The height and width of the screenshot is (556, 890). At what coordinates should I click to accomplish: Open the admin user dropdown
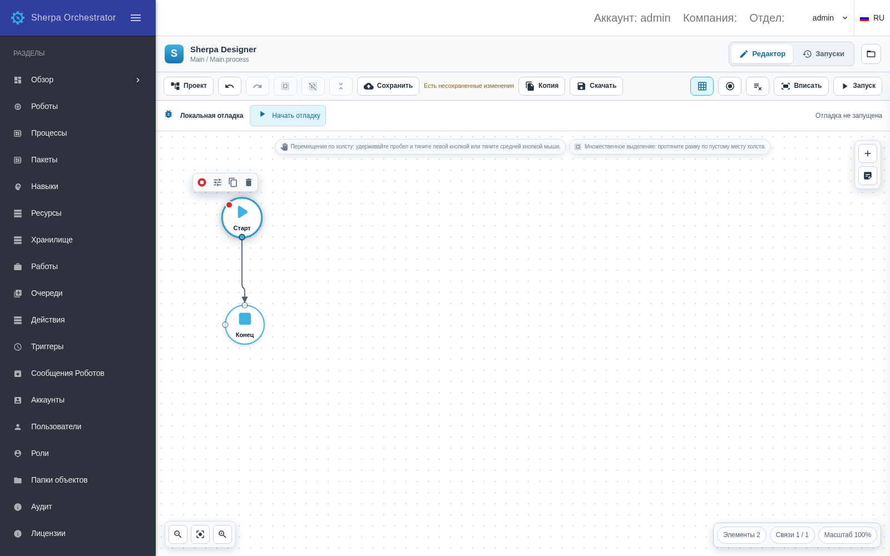[x=830, y=18]
